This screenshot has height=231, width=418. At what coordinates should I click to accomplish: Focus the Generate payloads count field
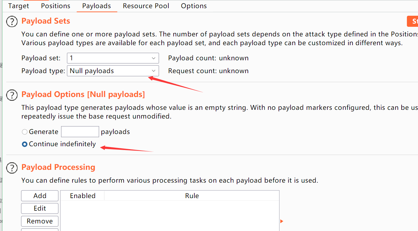(80, 132)
